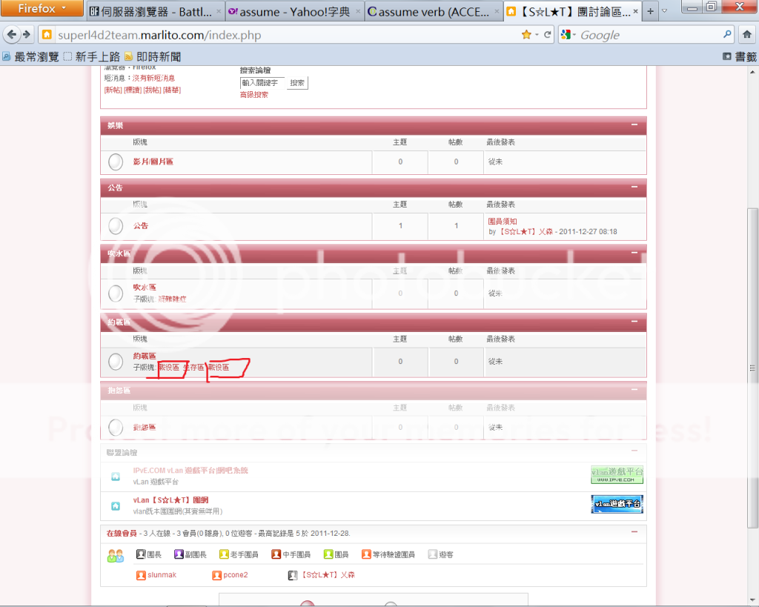Collapse the 娛樂 category section
Image resolution: width=759 pixels, height=607 pixels.
tap(634, 125)
